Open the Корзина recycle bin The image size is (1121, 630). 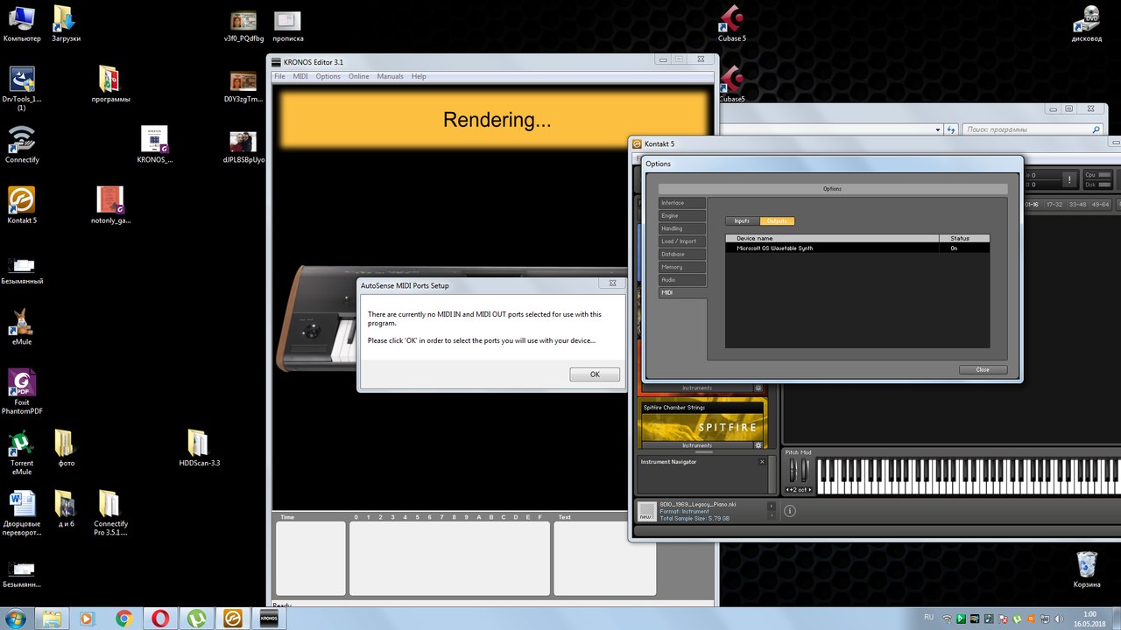(x=1087, y=570)
